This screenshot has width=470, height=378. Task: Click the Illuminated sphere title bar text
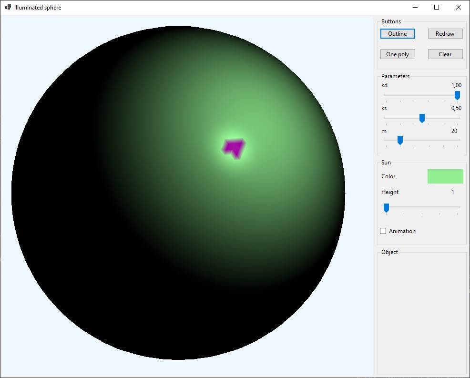pos(38,8)
